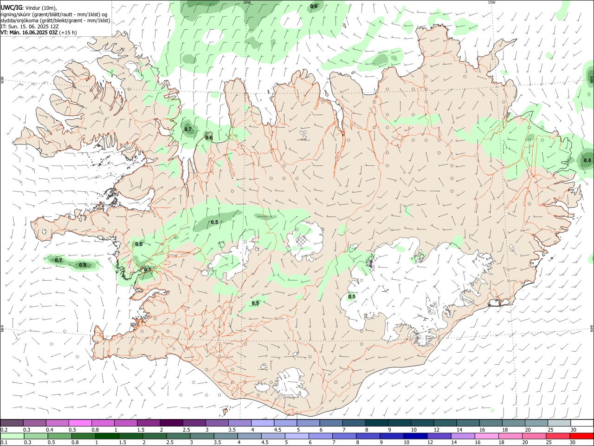This screenshot has width=594, height=446.
Task: Click the 'UWC/IG: Vindur (10m),' title text
Action: (x=29, y=8)
